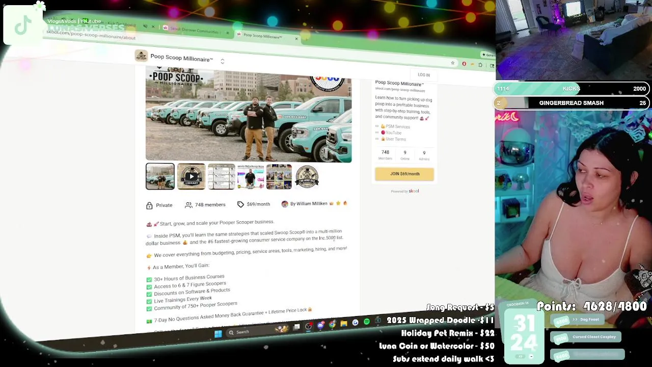652x367 pixels.
Task: Click the Private lock icon
Action: click(x=149, y=205)
